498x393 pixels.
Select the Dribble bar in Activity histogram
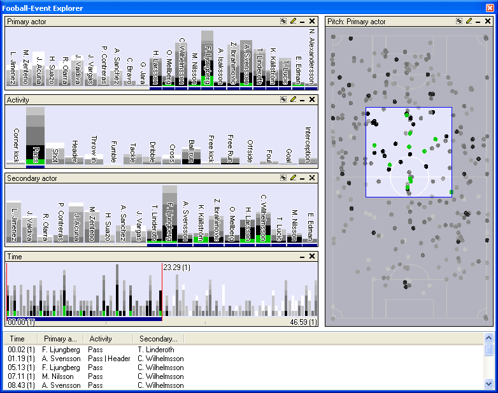152,161
